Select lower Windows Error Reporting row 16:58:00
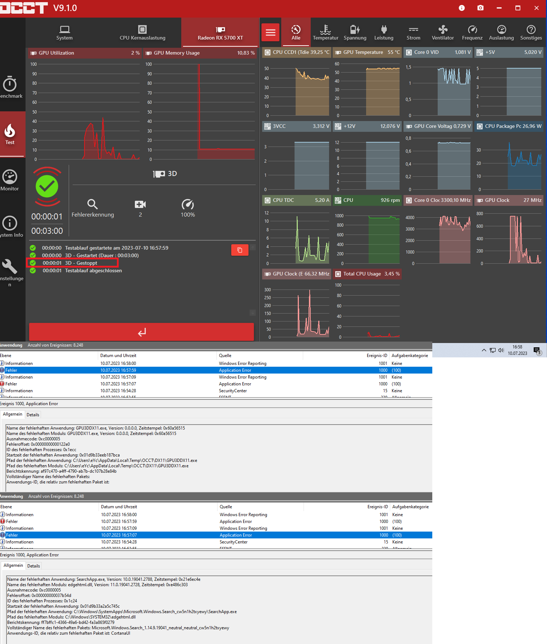This screenshot has width=547, height=644. point(216,515)
